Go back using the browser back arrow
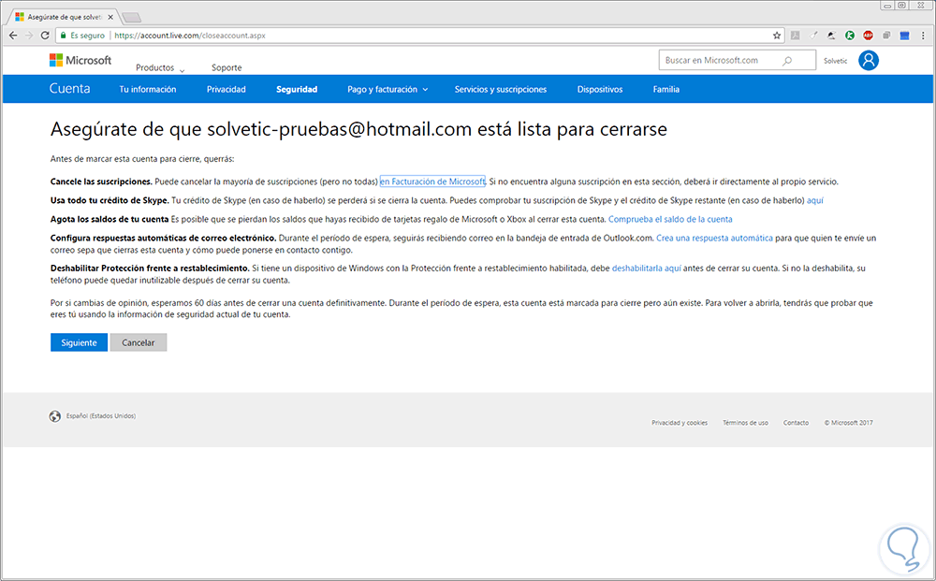936x581 pixels. point(13,36)
